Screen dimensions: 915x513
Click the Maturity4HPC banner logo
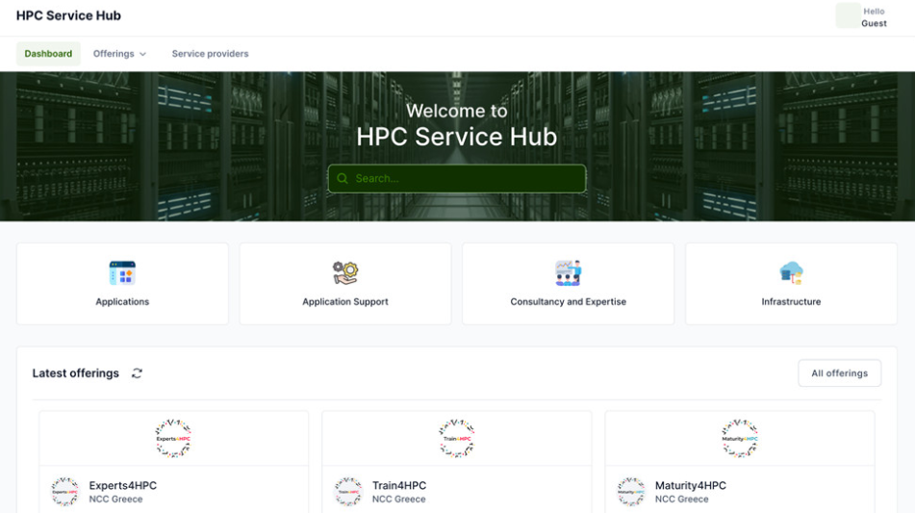click(740, 438)
